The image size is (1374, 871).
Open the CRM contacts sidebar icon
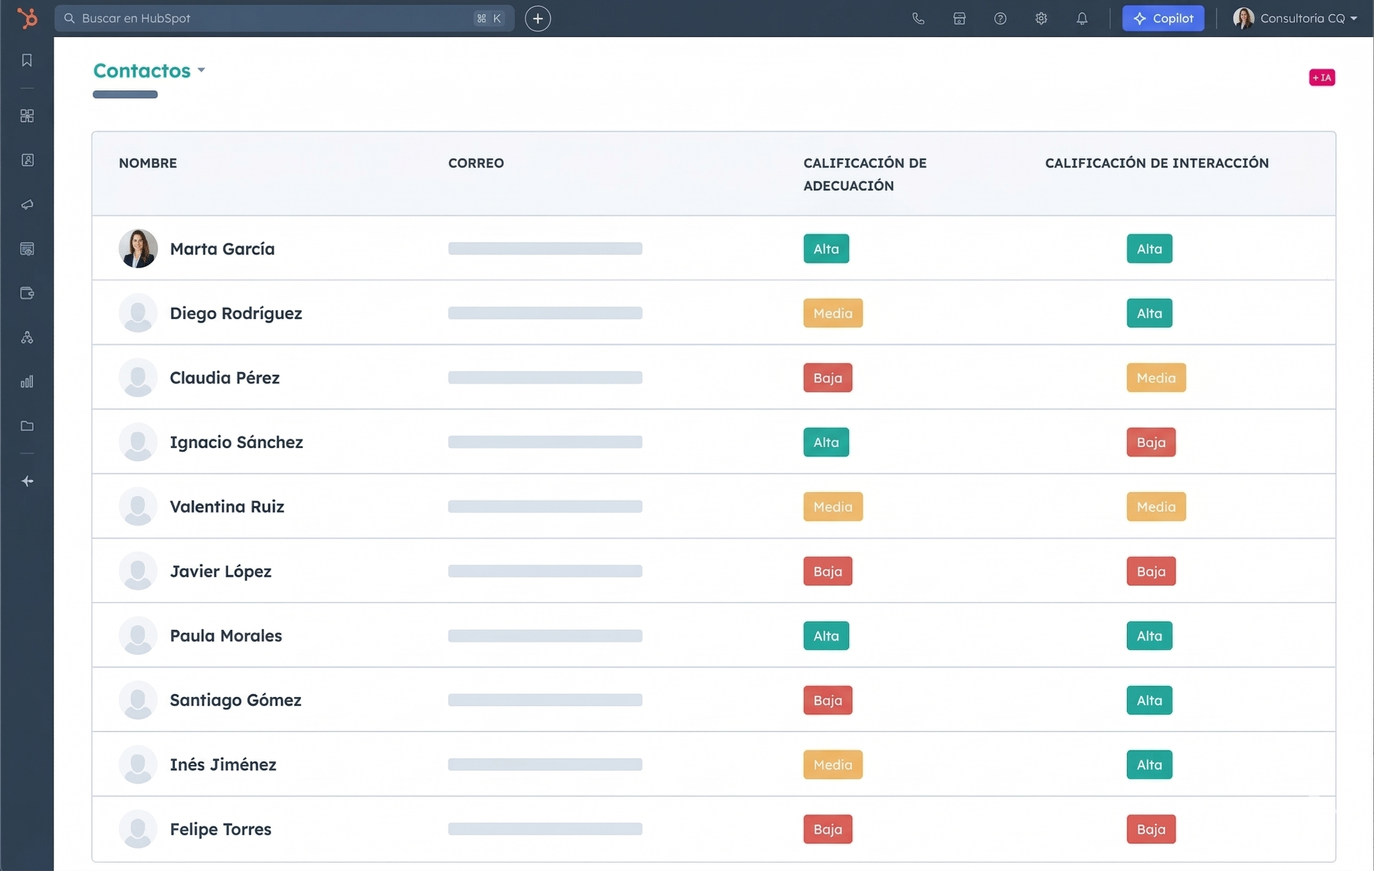(x=27, y=160)
